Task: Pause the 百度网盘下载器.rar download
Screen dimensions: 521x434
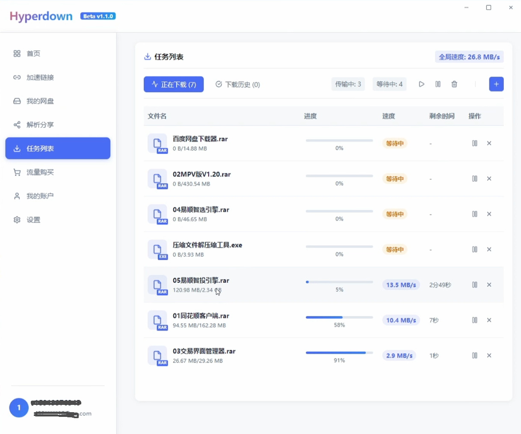Action: [474, 143]
